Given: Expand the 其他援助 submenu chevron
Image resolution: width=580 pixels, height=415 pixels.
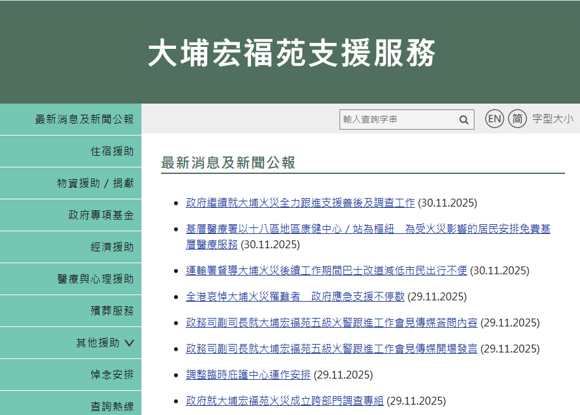Looking at the screenshot, I should 128,343.
